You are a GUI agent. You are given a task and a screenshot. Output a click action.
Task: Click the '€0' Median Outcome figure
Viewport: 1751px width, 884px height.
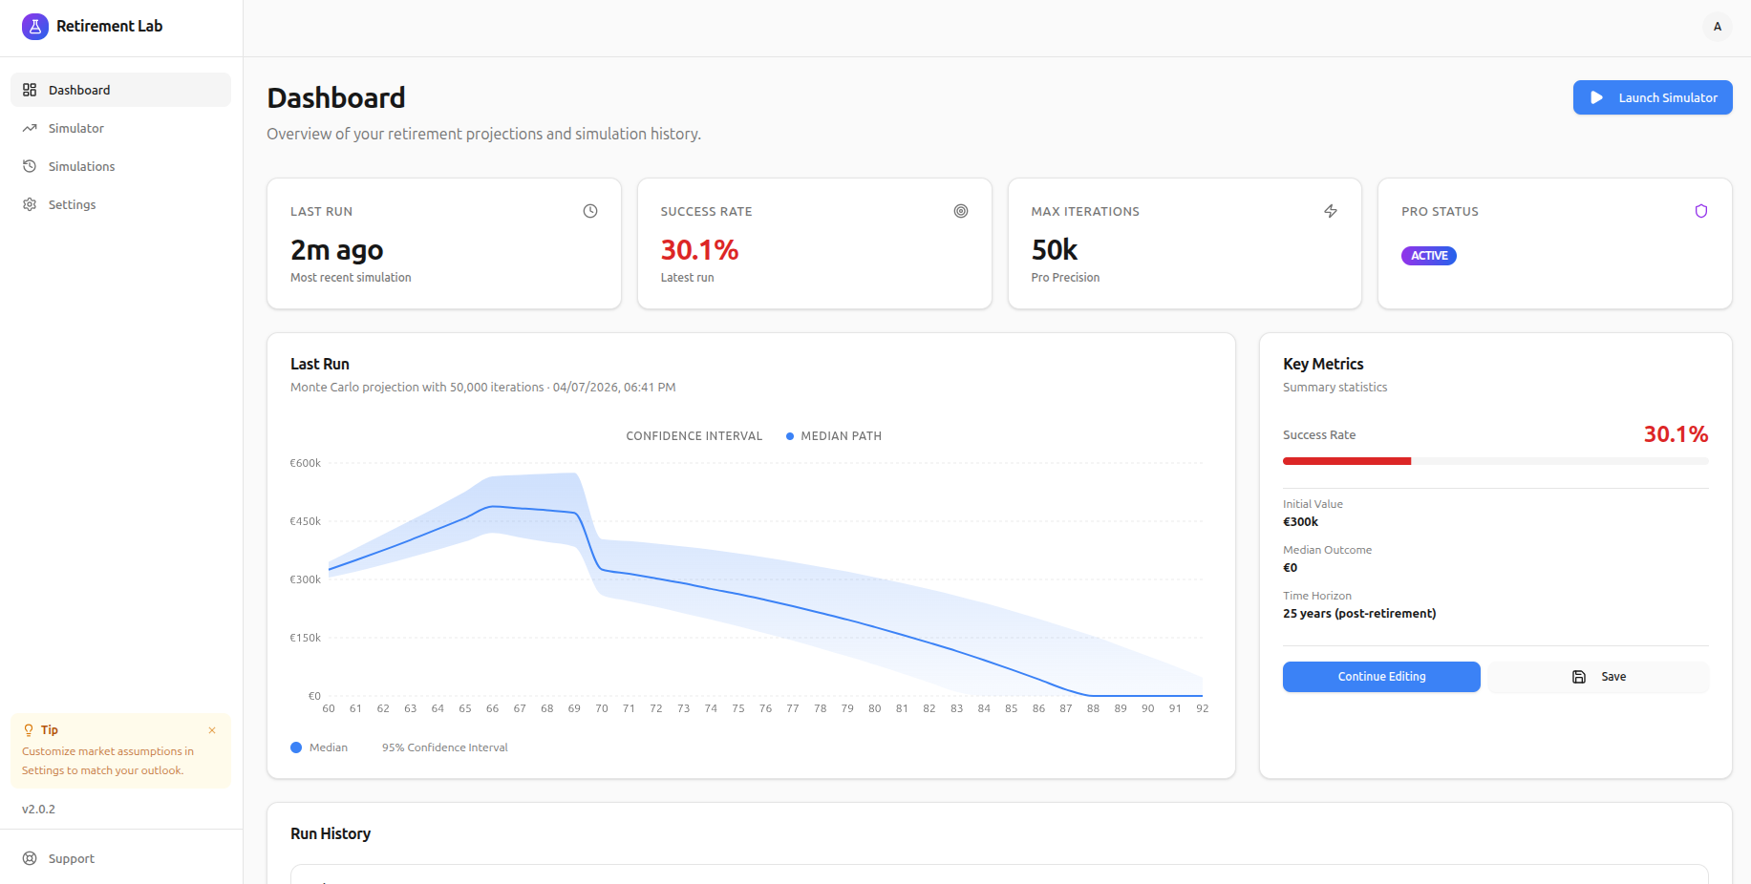click(x=1290, y=568)
